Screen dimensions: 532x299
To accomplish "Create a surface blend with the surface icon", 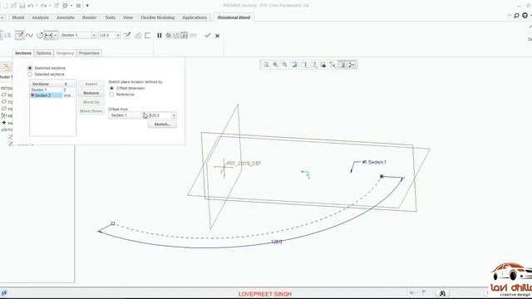I will pos(7,35).
